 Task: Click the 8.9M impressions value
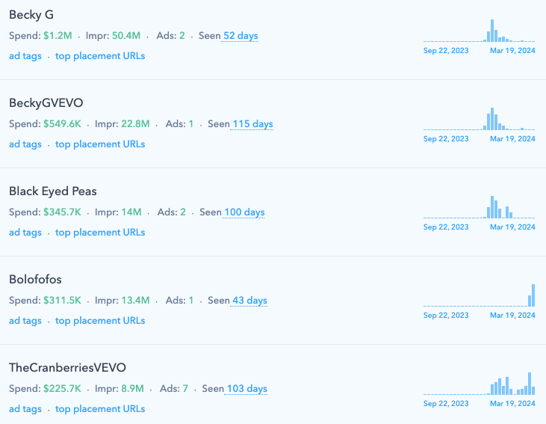tap(132, 389)
